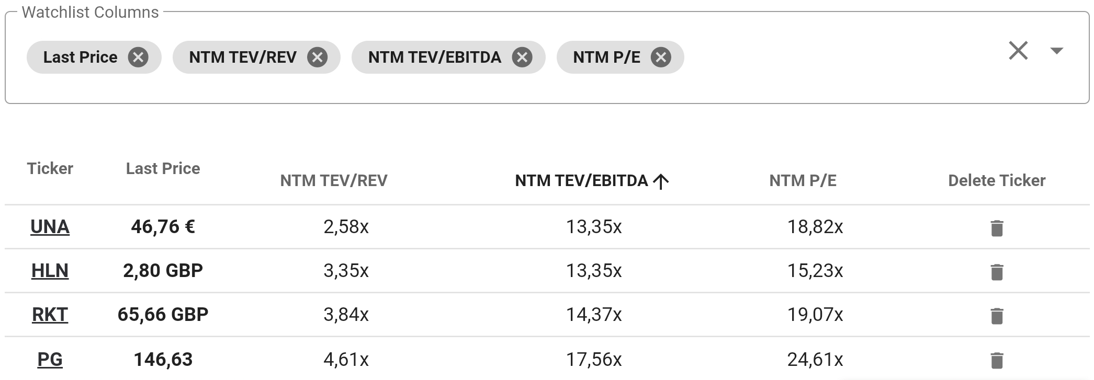
Task: Remove the NTM P/E chip
Action: coord(661,57)
